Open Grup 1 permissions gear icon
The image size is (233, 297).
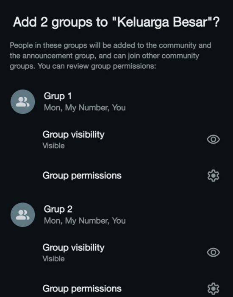(x=214, y=176)
